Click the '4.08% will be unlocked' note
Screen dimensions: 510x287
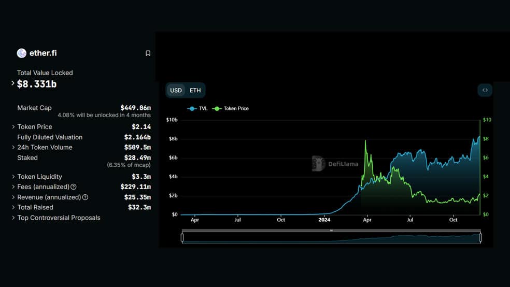point(104,115)
